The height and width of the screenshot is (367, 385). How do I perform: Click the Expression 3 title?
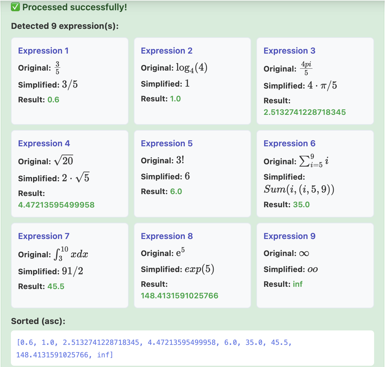point(289,51)
